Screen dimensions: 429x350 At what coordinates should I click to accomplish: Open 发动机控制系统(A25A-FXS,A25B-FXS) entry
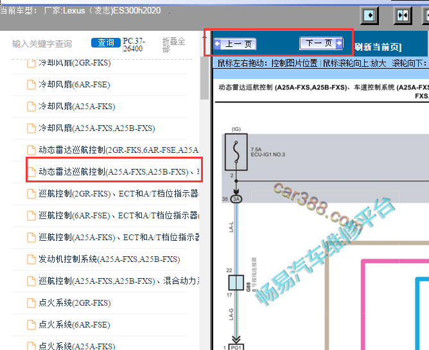tap(109, 259)
